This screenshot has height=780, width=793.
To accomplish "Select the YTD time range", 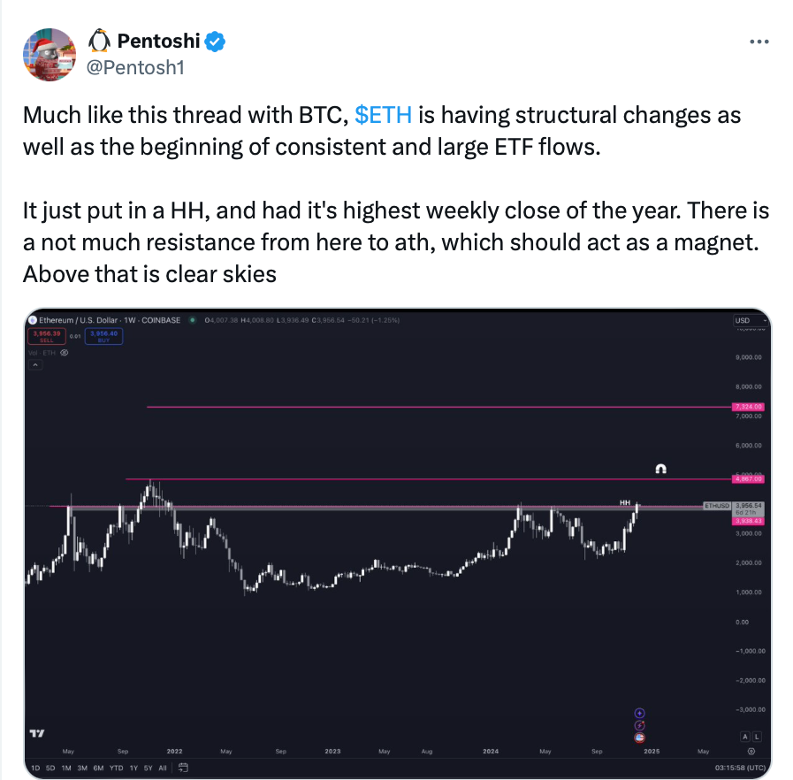I will point(116,767).
